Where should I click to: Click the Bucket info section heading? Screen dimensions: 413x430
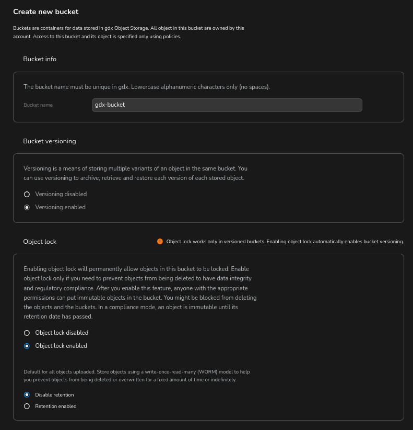pos(40,59)
